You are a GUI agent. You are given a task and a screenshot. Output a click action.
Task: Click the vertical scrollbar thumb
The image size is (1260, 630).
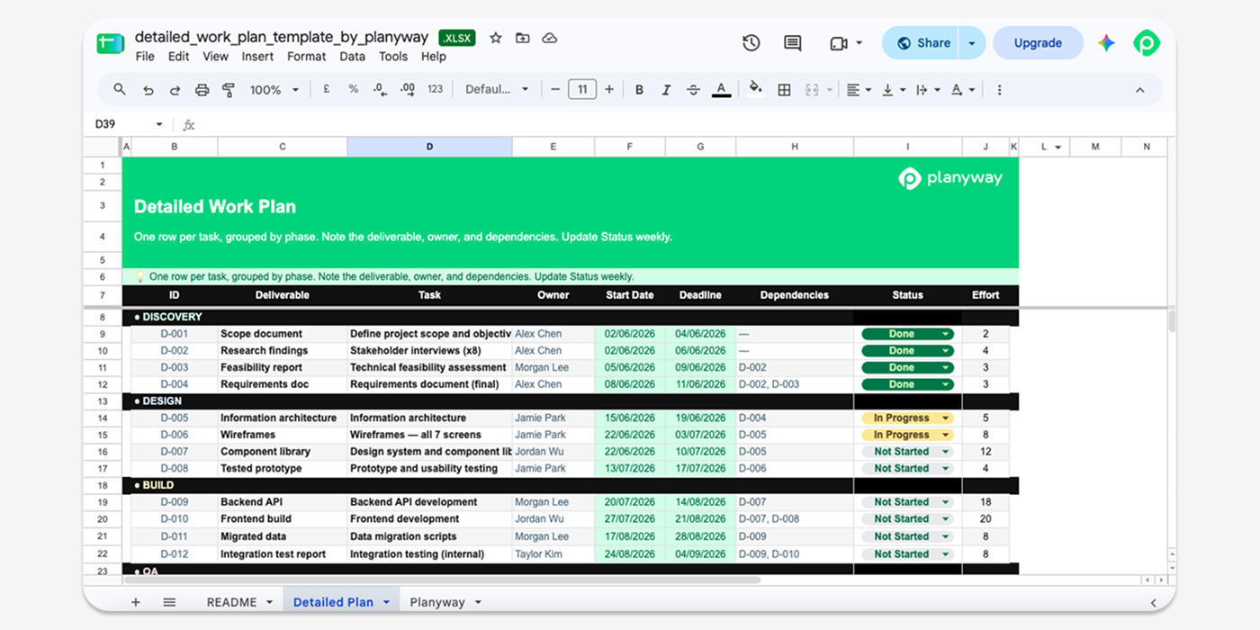(x=1172, y=321)
